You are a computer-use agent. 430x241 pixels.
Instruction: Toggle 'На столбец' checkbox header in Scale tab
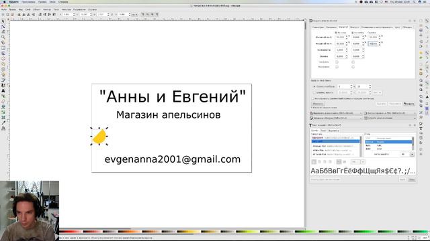(x=353, y=33)
